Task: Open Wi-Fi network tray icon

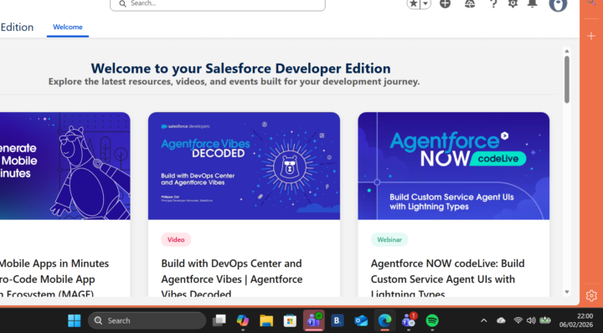Action: coord(518,320)
